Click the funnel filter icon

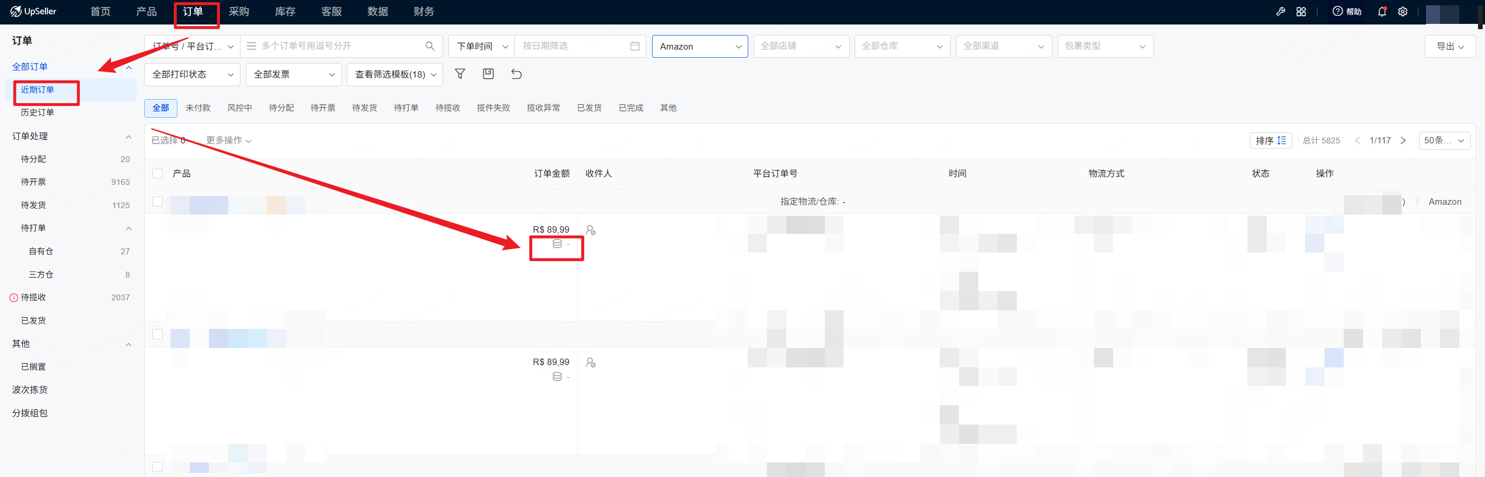[460, 74]
